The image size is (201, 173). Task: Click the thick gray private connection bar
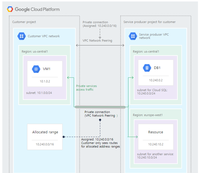100,107
